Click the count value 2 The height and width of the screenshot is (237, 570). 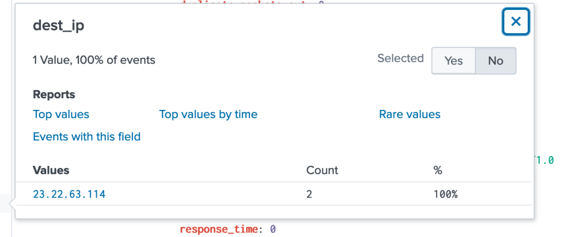[x=309, y=194]
